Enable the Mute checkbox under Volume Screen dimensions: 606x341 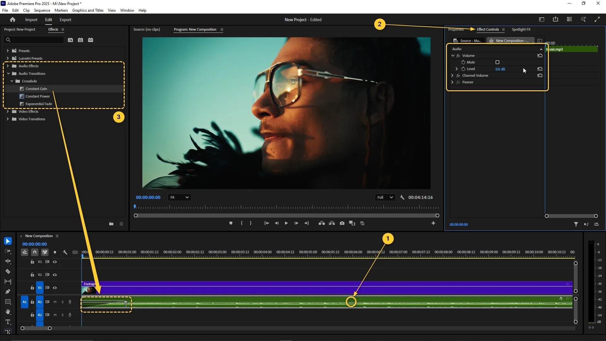[497, 62]
